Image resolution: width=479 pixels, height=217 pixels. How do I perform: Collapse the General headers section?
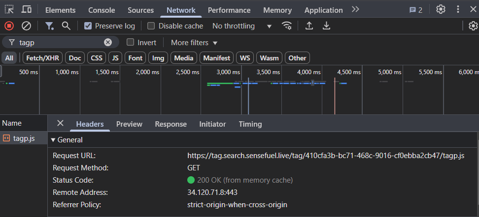pos(54,140)
